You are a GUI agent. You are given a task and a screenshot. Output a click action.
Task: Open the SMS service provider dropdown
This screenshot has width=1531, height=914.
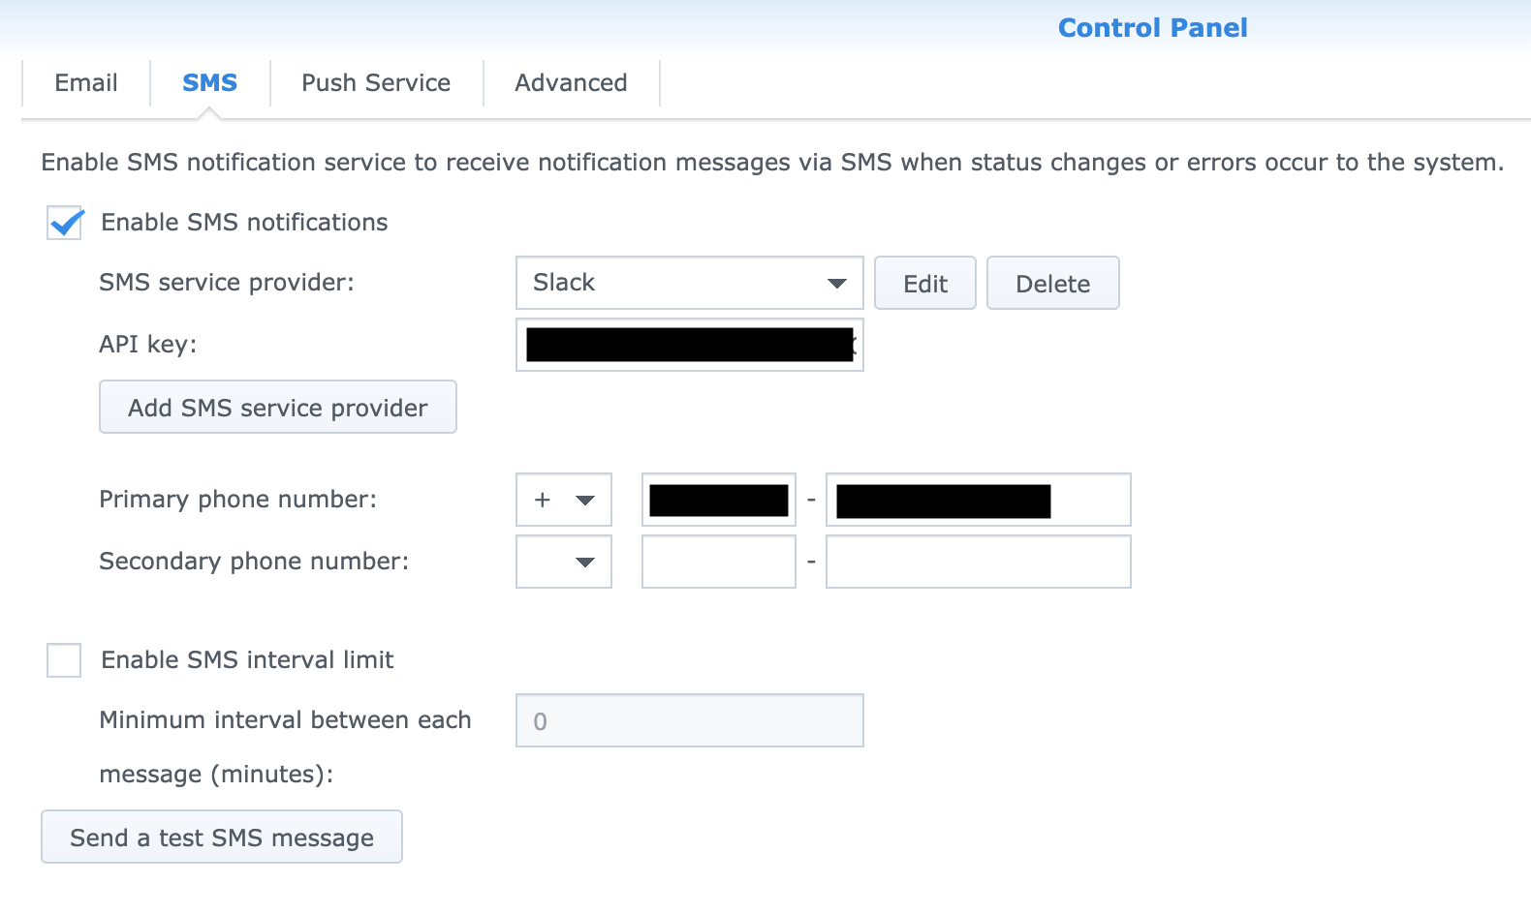[689, 283]
